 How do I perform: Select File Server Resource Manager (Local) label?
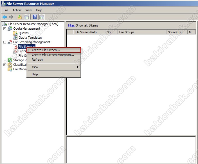33,24
